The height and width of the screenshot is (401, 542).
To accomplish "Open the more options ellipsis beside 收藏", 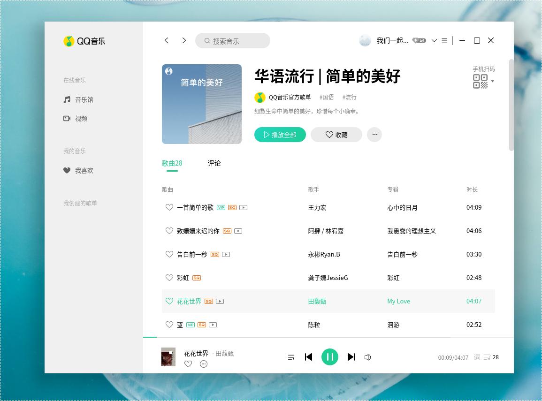I will [374, 135].
